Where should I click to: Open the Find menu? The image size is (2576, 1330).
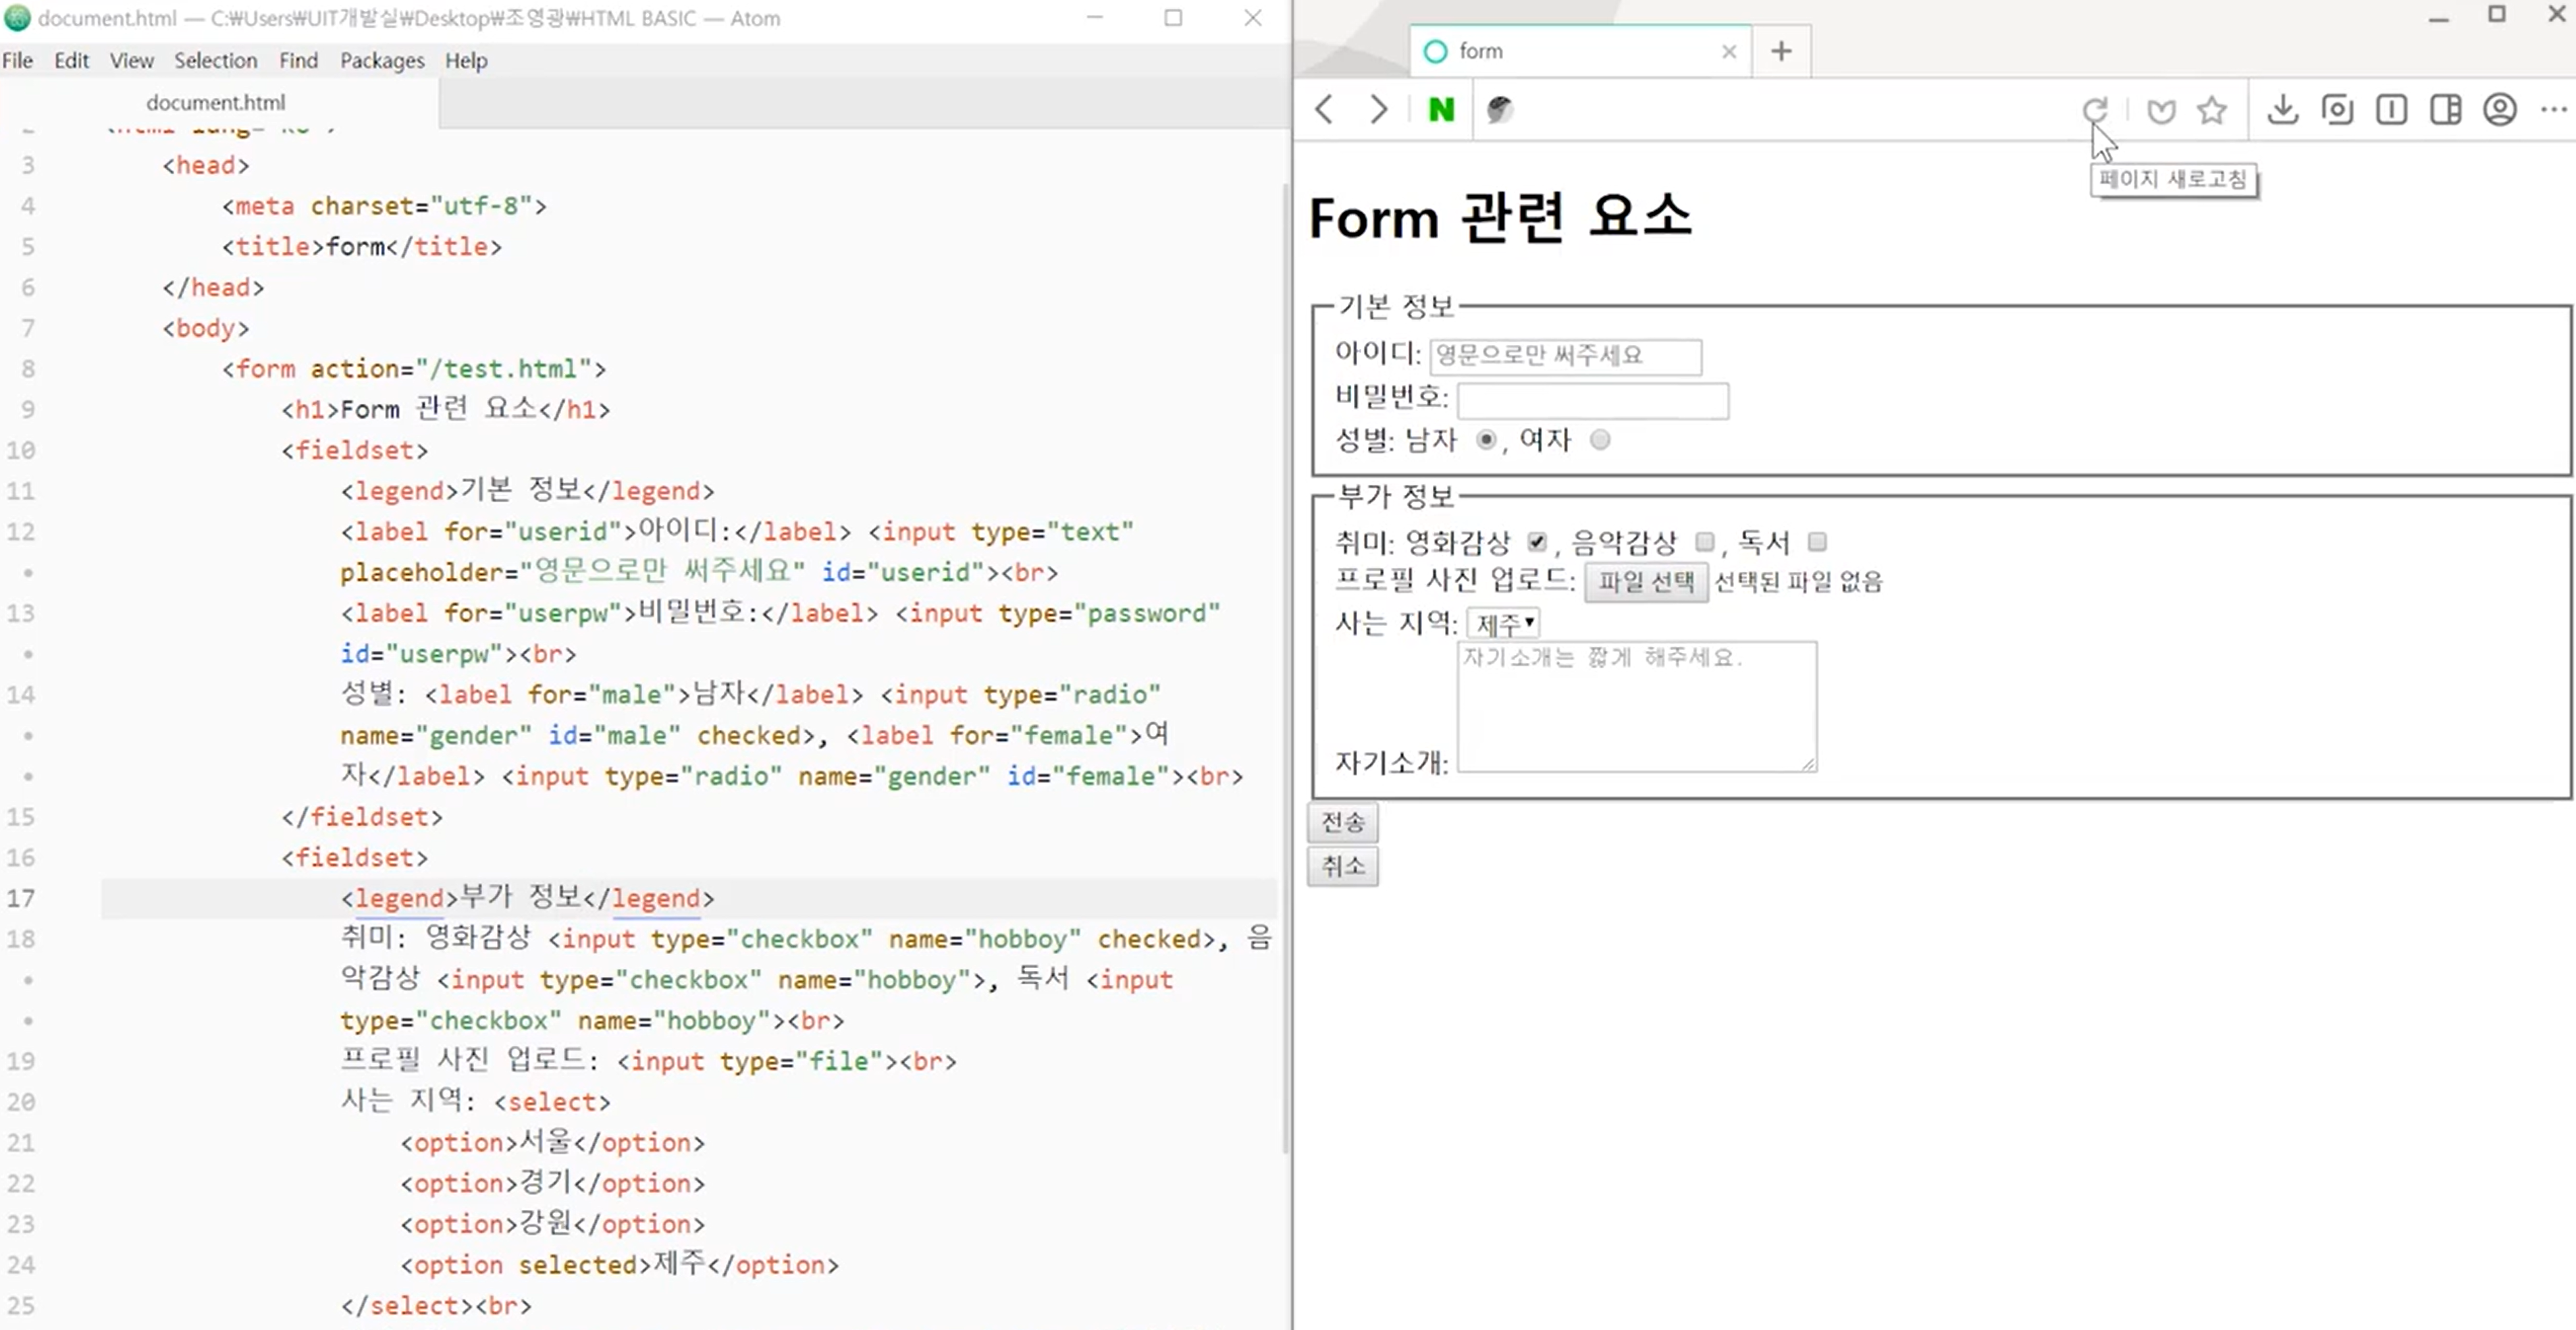tap(298, 60)
